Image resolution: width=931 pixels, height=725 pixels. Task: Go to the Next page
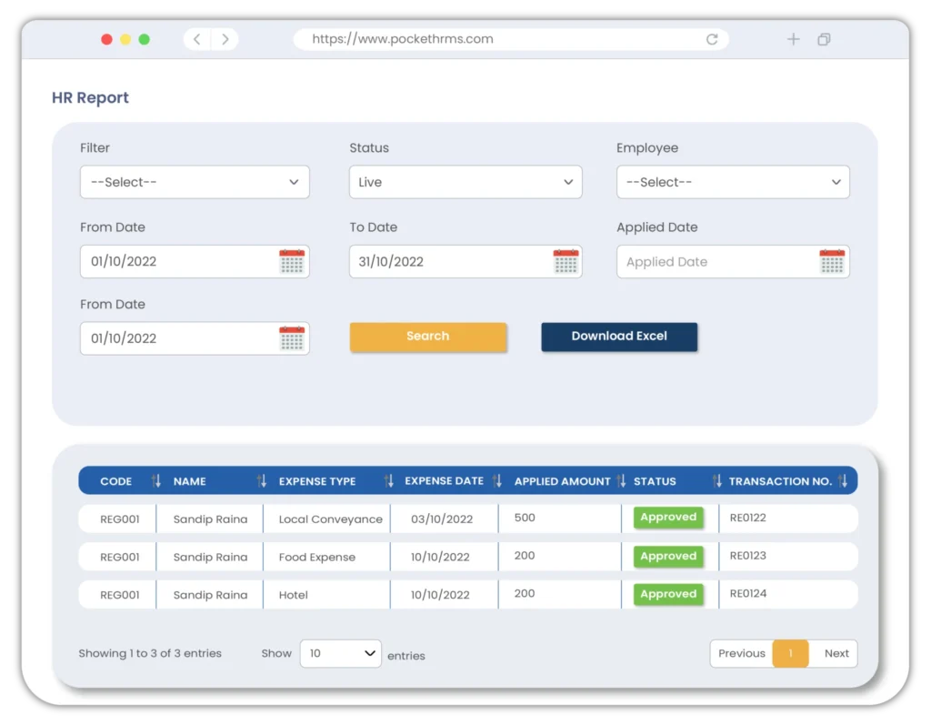pyautogui.click(x=836, y=653)
